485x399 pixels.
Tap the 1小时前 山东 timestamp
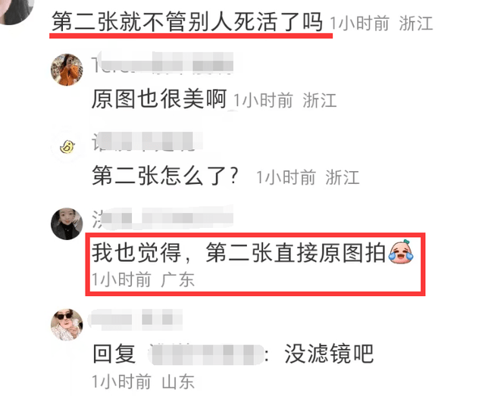click(x=143, y=382)
